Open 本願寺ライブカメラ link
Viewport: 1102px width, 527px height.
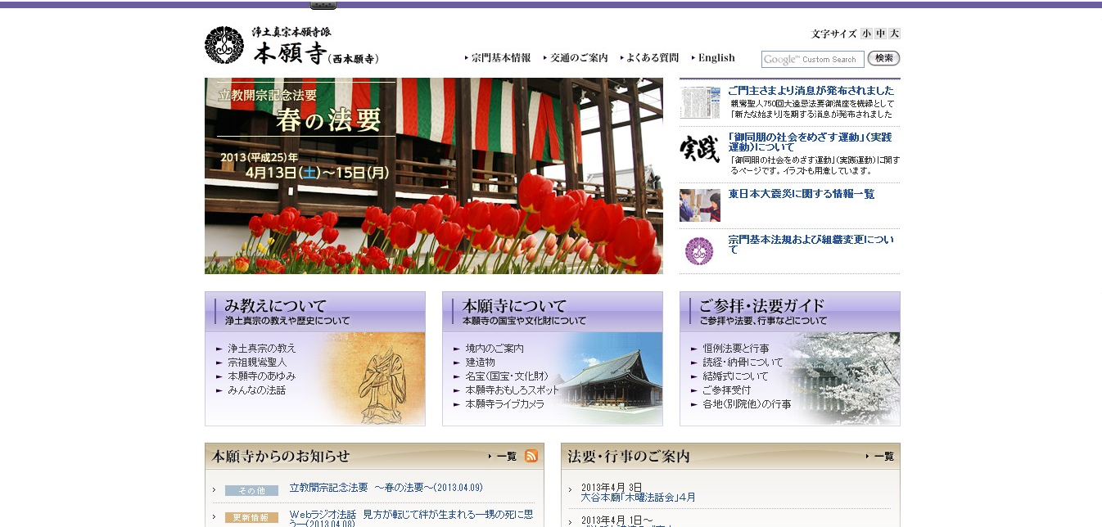(x=504, y=404)
